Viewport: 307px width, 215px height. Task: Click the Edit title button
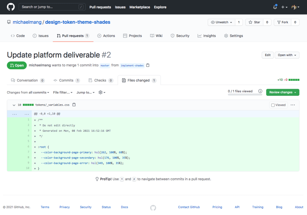click(x=268, y=55)
